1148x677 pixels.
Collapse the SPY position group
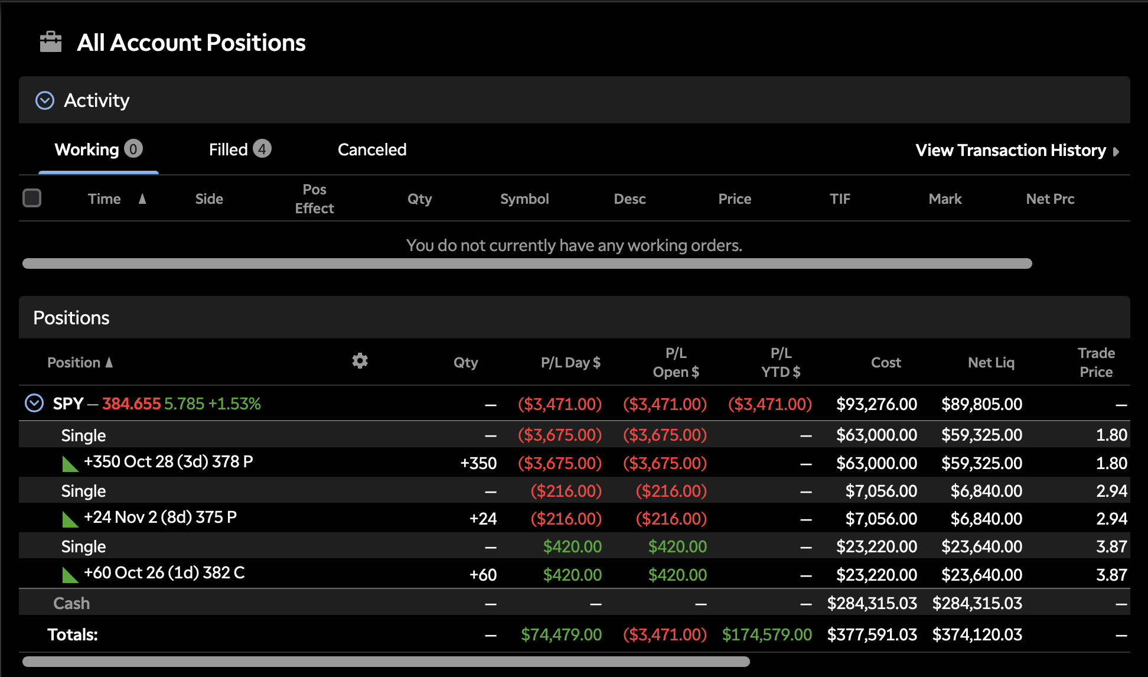(34, 403)
